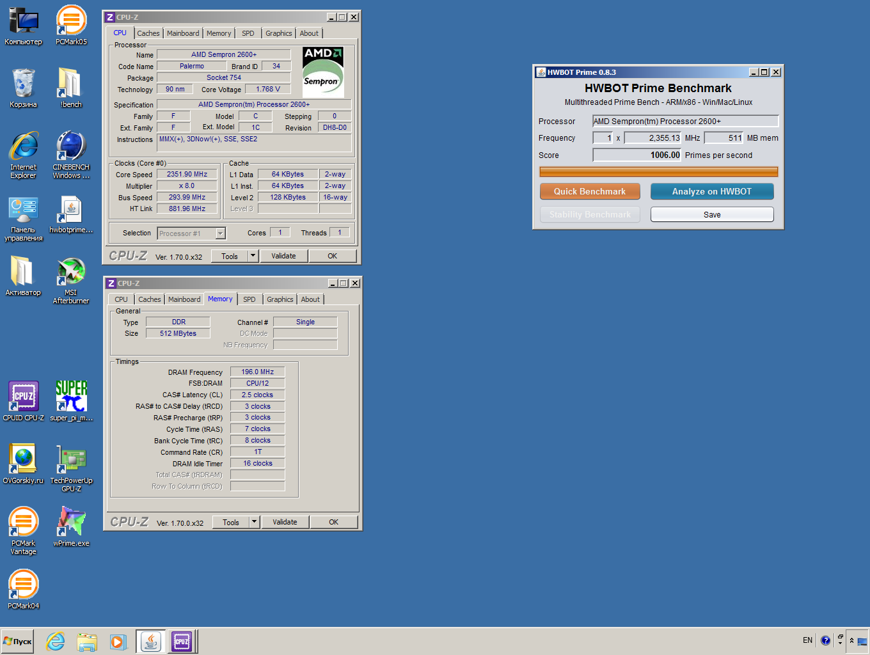Launch the PCMark05 desktop shortcut
The height and width of the screenshot is (655, 870).
click(x=71, y=26)
